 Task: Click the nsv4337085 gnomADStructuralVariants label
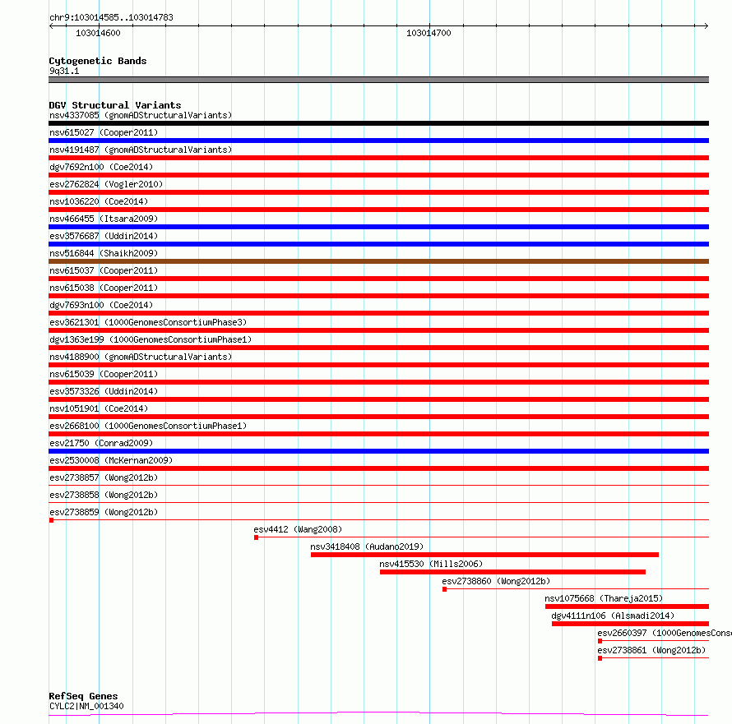tap(141, 115)
